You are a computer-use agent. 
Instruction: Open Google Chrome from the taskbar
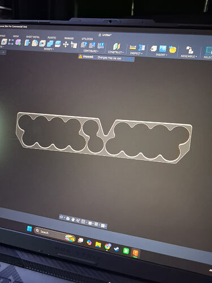click(107, 246)
